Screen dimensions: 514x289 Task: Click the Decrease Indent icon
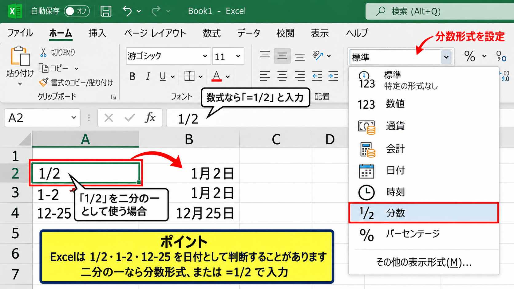tap(317, 76)
